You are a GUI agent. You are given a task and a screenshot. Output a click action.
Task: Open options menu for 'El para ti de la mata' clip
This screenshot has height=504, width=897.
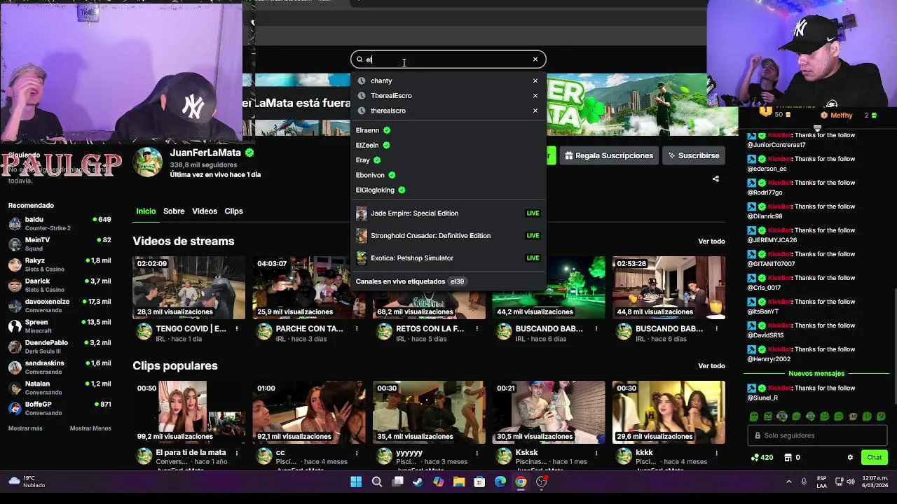click(237, 453)
